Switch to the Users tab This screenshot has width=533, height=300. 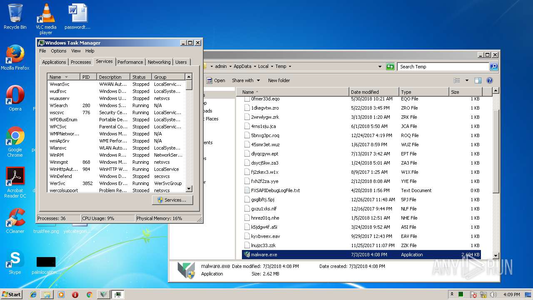click(181, 62)
